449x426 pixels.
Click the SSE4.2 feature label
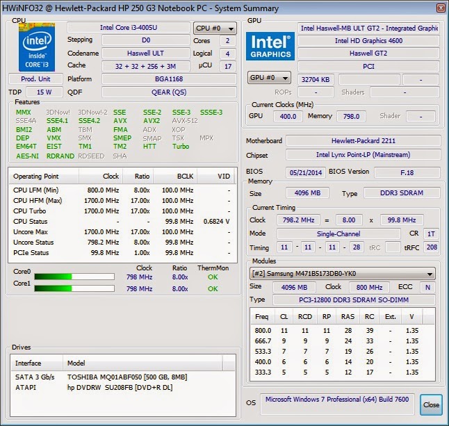tap(90, 121)
